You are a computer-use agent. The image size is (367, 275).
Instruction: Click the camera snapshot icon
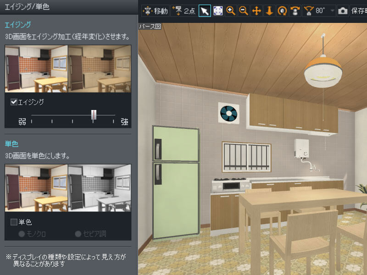pyautogui.click(x=342, y=11)
